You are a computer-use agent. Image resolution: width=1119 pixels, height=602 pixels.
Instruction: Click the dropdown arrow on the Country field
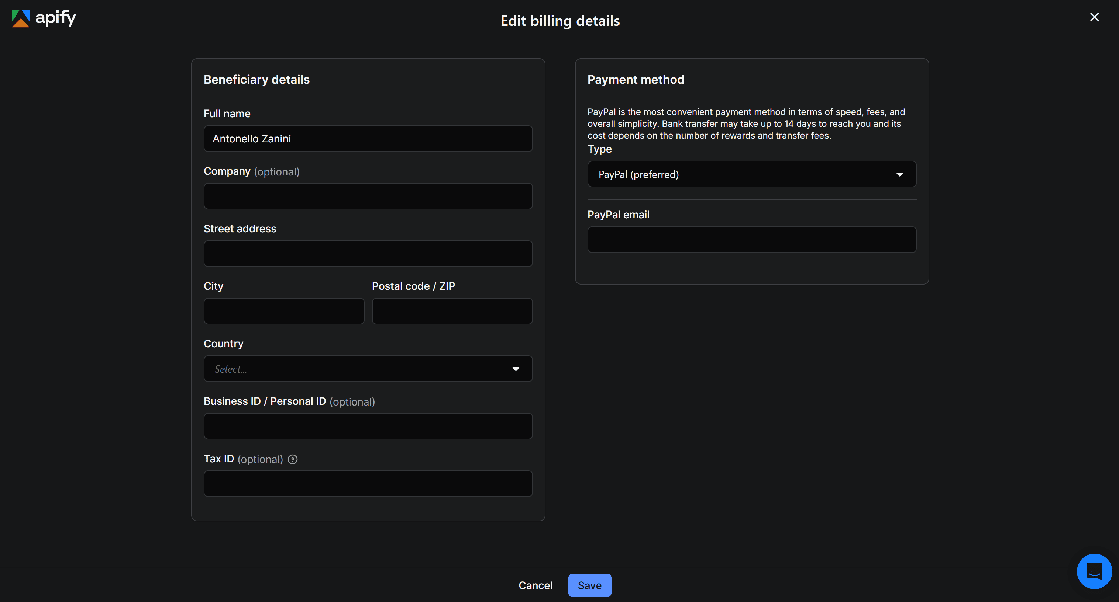[x=516, y=369]
